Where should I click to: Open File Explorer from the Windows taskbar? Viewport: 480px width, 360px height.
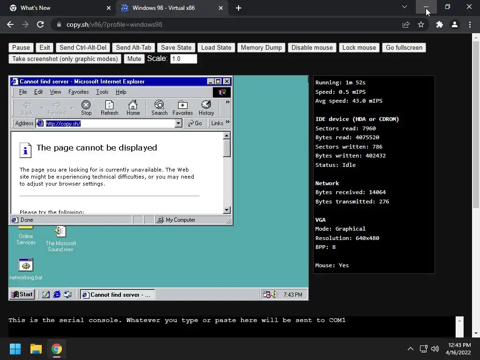pyautogui.click(x=36, y=349)
